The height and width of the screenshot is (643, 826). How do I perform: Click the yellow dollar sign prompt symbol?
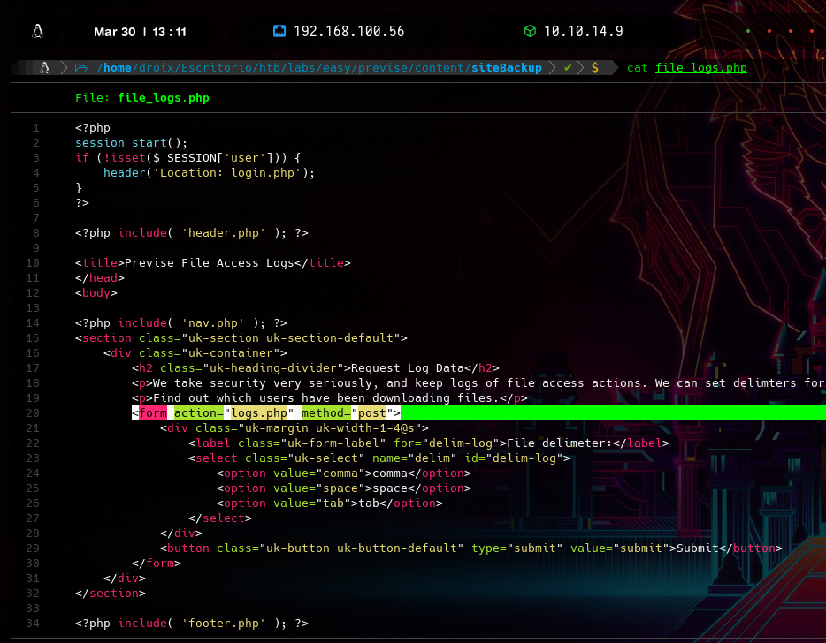coord(595,68)
